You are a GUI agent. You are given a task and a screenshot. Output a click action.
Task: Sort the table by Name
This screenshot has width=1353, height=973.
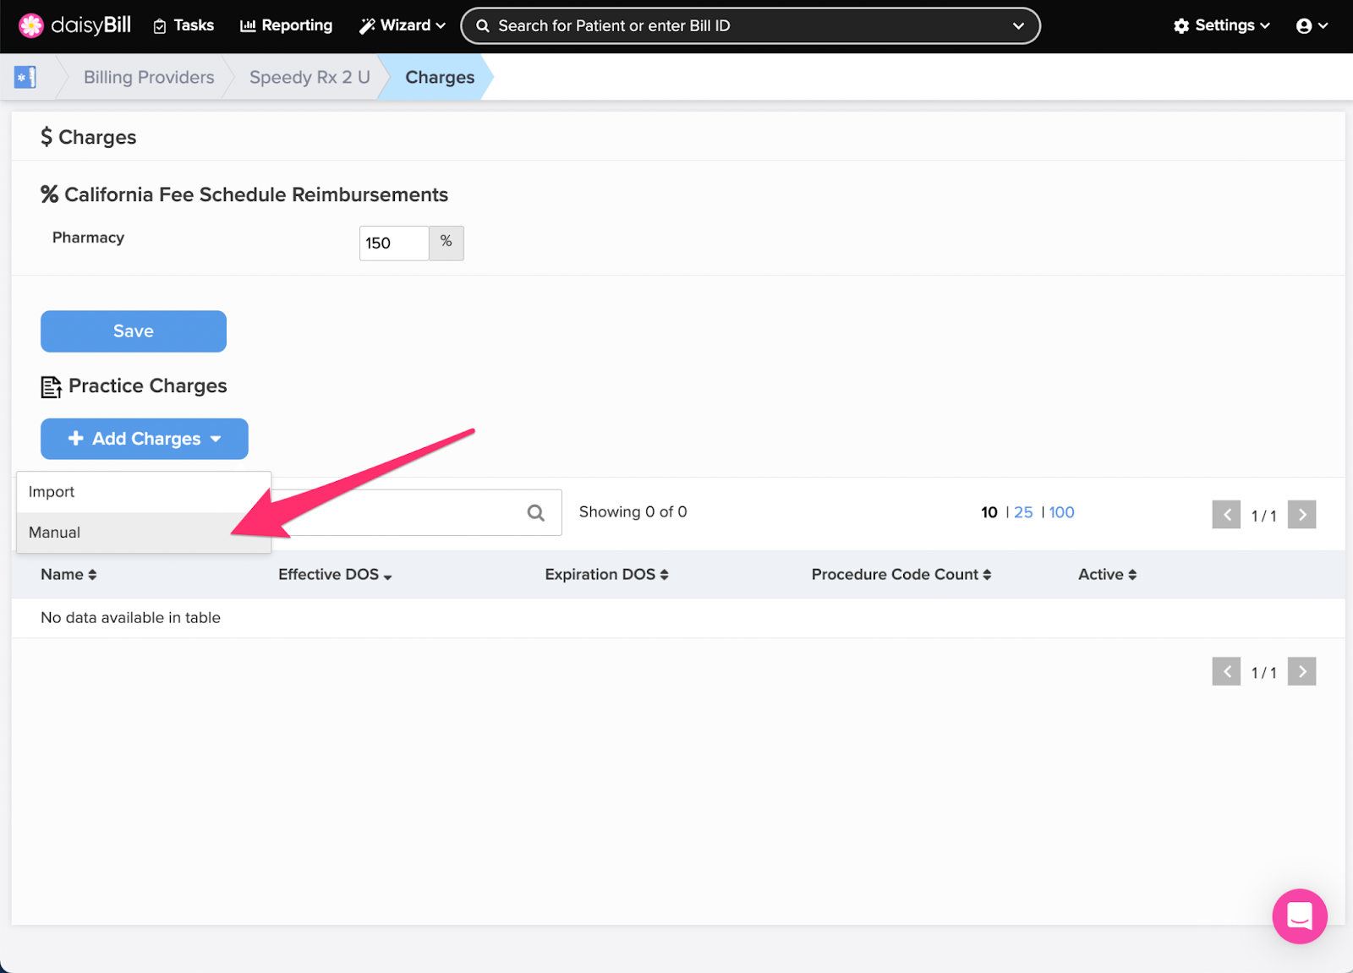click(68, 574)
